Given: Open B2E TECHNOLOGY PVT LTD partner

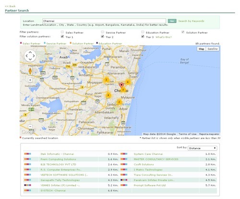Looking at the screenshot, I should tap(58, 164).
